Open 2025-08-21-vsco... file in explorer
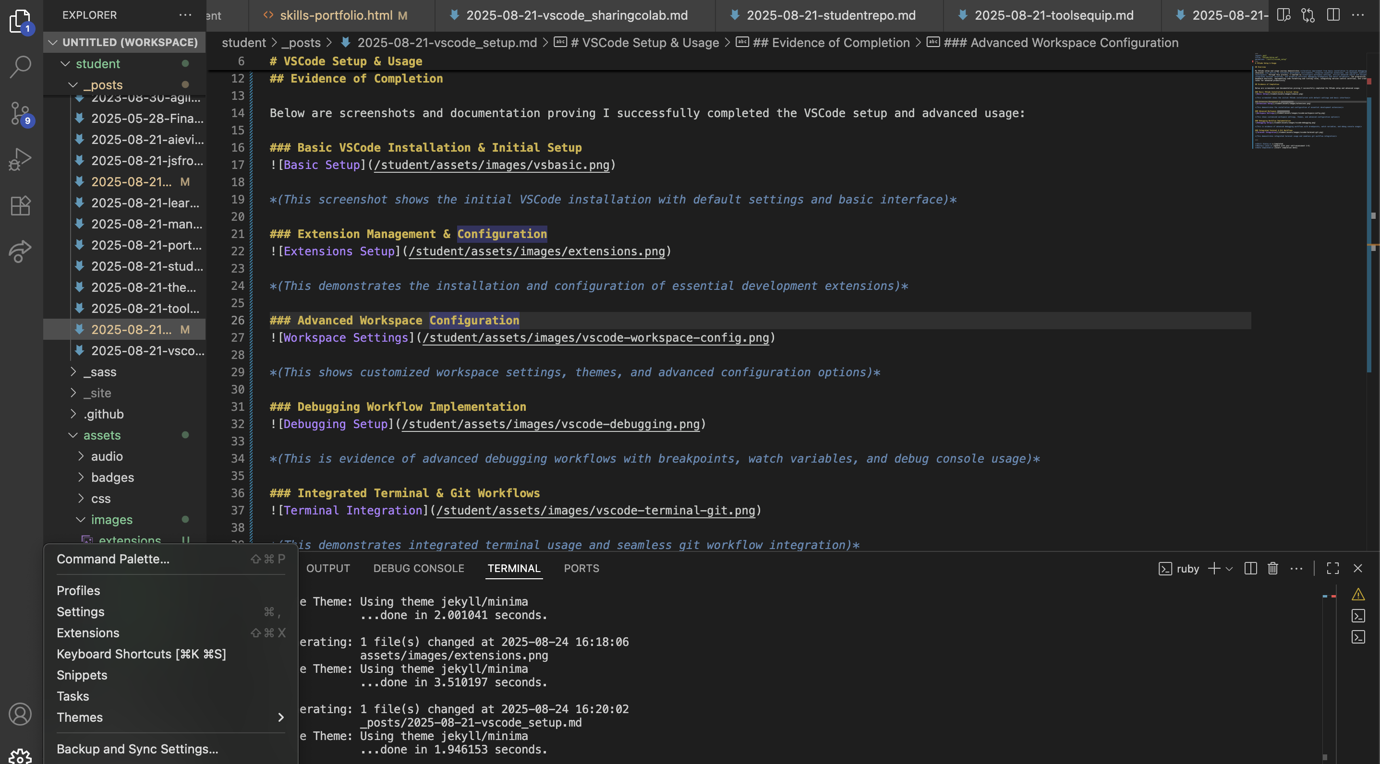 pos(124,351)
